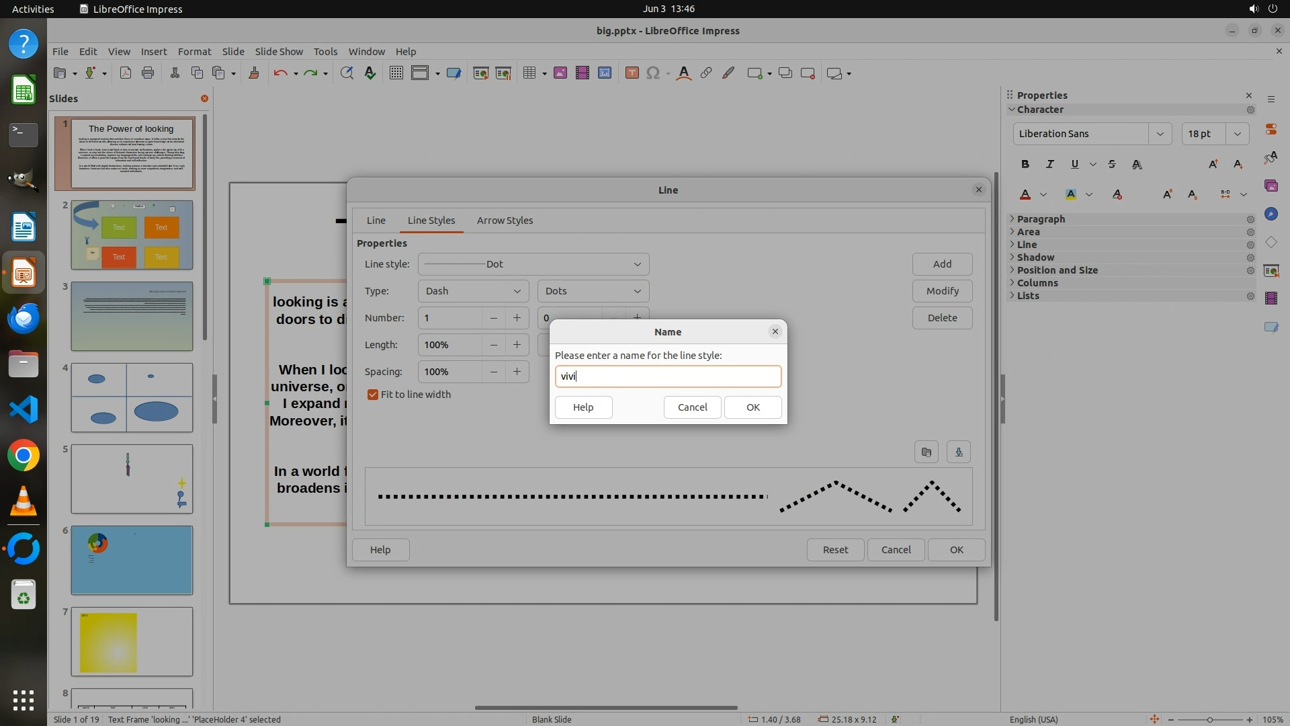The height and width of the screenshot is (726, 1290).
Task: Click the Italic formatting icon
Action: (x=1049, y=164)
